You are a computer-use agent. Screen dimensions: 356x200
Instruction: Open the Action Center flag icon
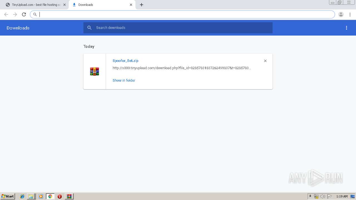[x=330, y=196]
